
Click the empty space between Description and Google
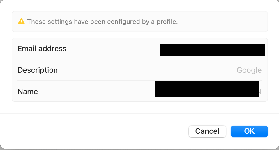point(146,70)
